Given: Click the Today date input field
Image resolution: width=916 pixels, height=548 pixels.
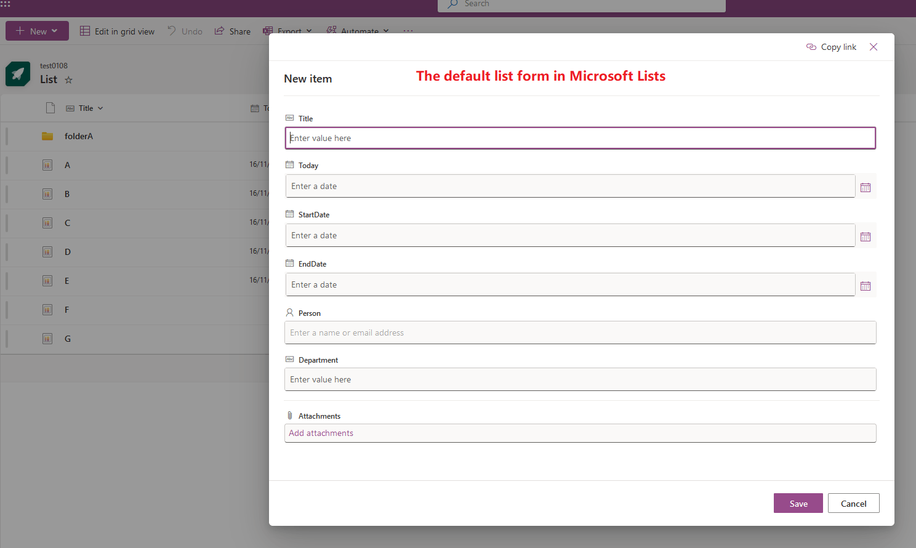Looking at the screenshot, I should (x=570, y=186).
